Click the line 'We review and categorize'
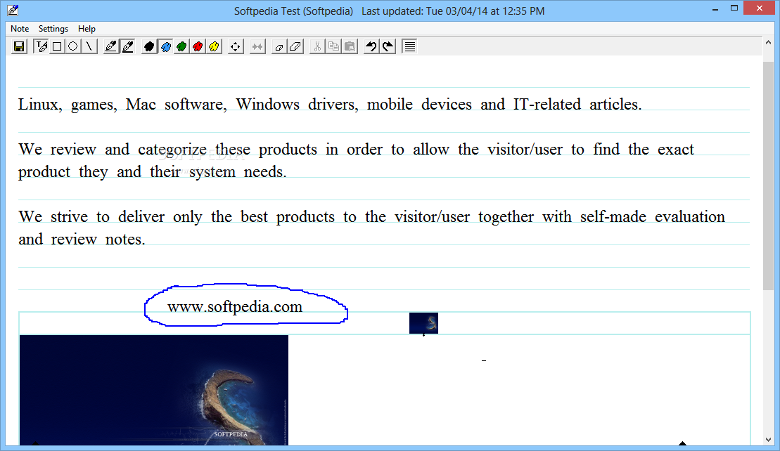The width and height of the screenshot is (780, 451). (356, 150)
